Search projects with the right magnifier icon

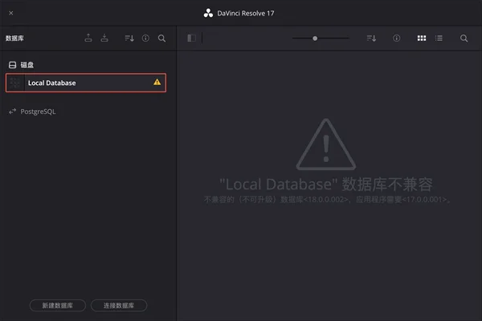pyautogui.click(x=464, y=38)
